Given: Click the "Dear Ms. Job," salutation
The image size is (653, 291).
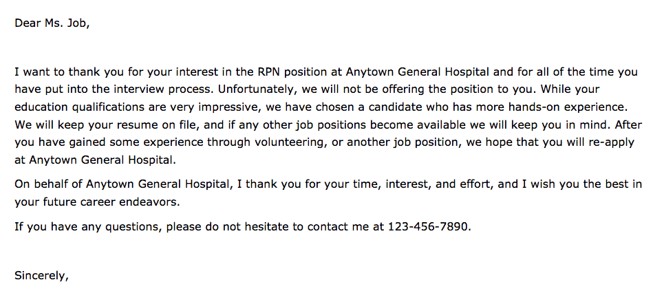Looking at the screenshot, I should 52,23.
